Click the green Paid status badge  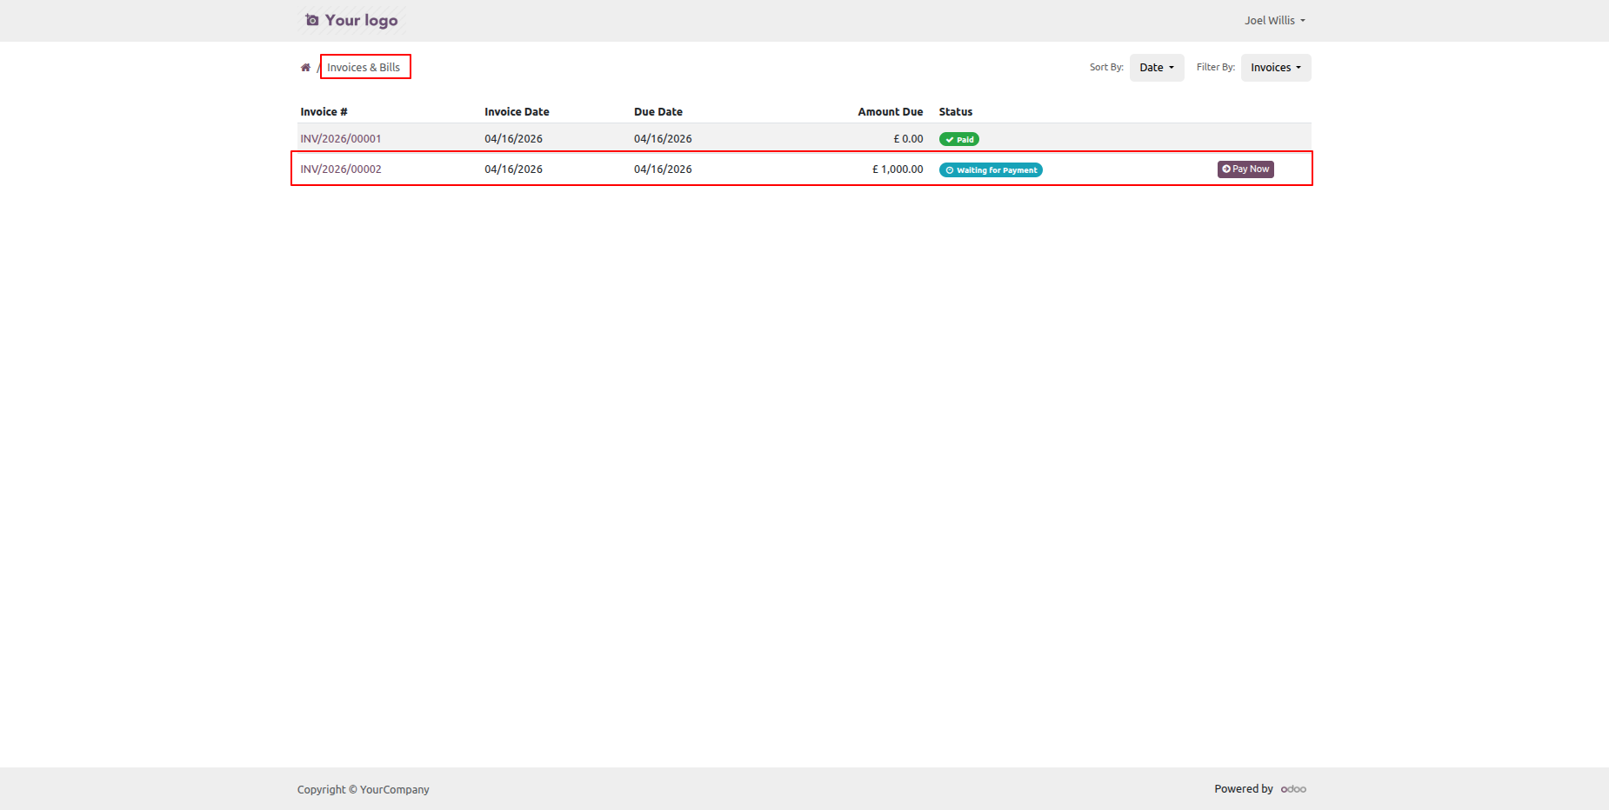(x=959, y=139)
